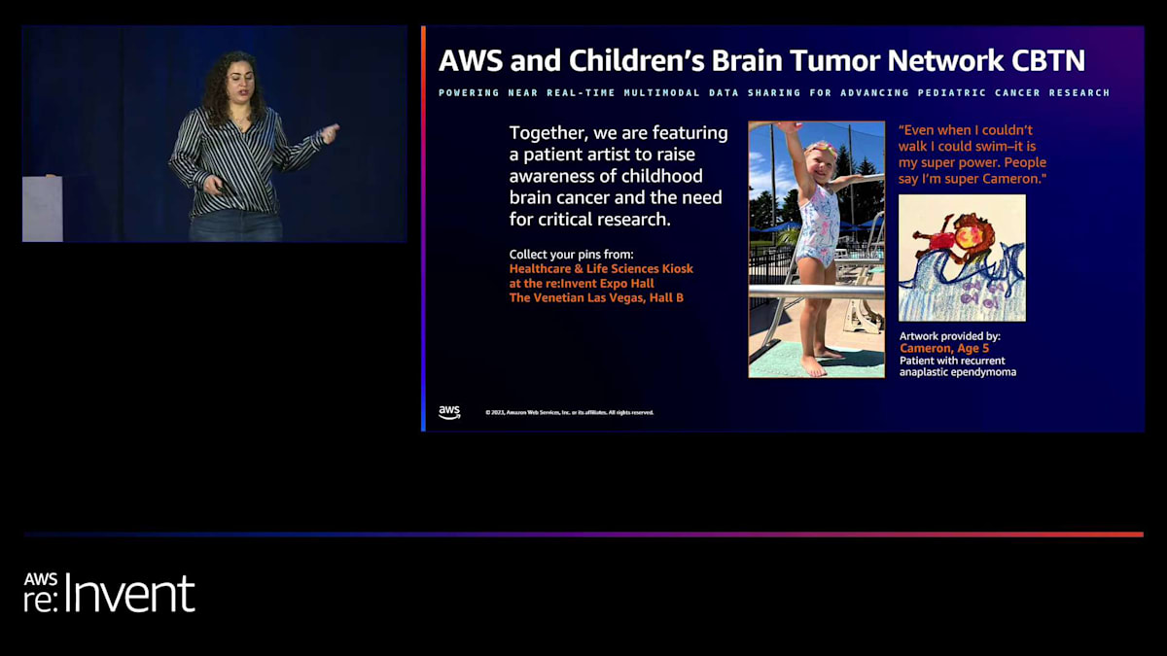Click the paragraph starting 'Together, we are featuring'

coord(619,176)
